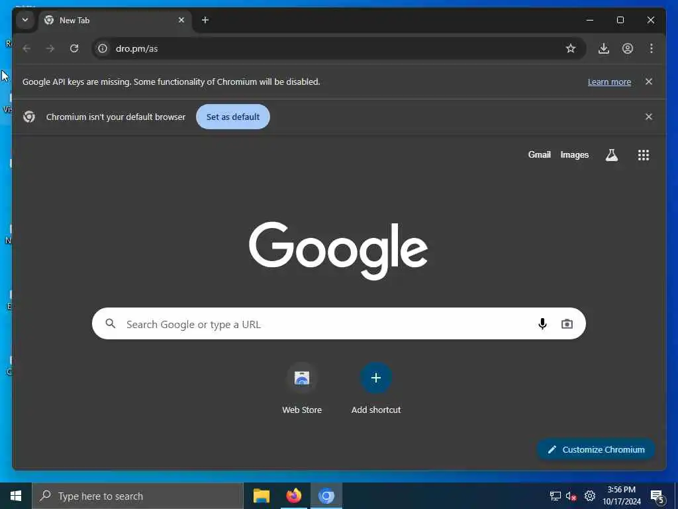Minimize the Chromium window

[x=590, y=20]
